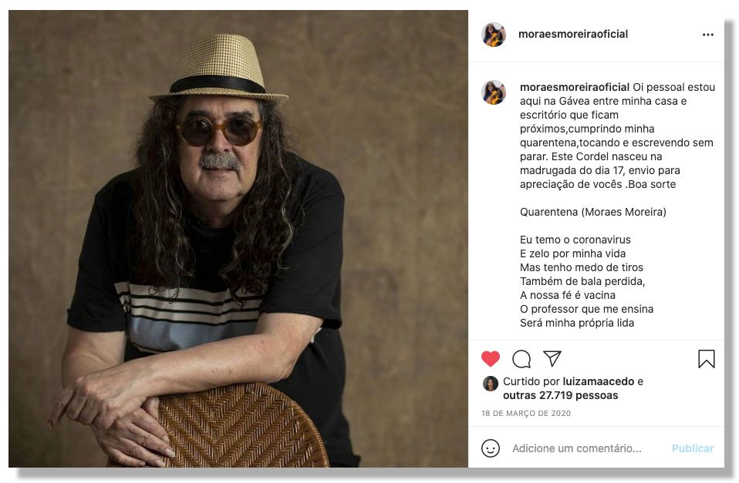Open the small avatar of liker luizamaacedo
The width and height of the screenshot is (739, 483).
[x=490, y=384]
